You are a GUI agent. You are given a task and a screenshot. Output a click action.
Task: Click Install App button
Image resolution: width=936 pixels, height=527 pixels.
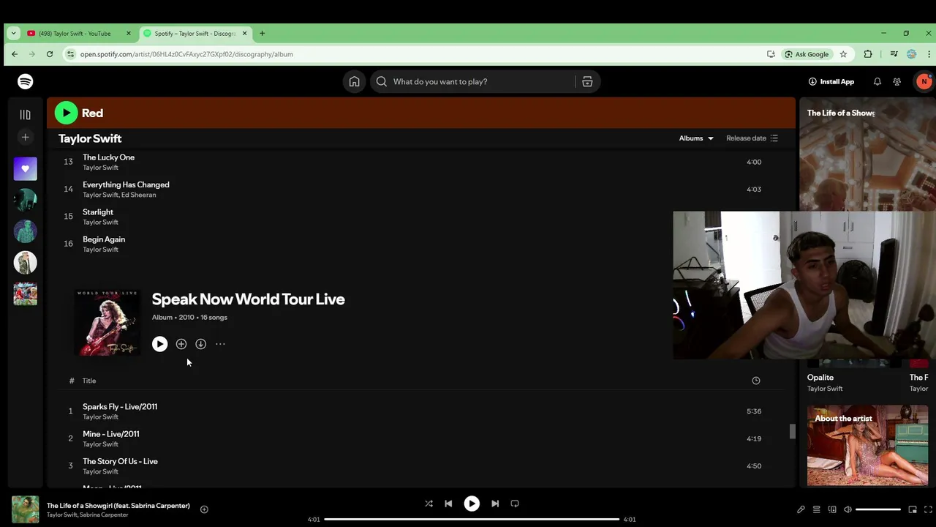[x=831, y=81]
